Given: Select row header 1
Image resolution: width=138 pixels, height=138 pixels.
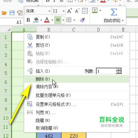Looking at the screenshot, I should (x=6, y=37).
